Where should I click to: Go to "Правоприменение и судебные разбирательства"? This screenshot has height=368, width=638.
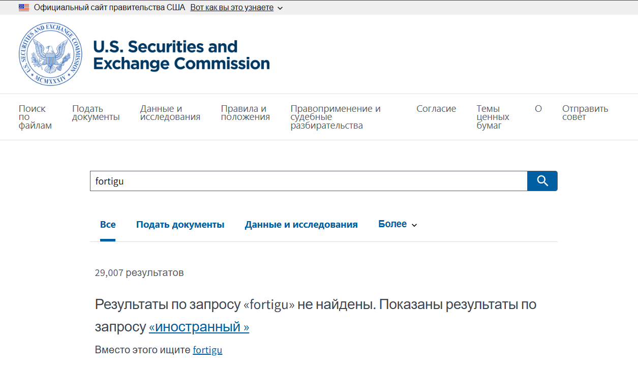tap(336, 117)
